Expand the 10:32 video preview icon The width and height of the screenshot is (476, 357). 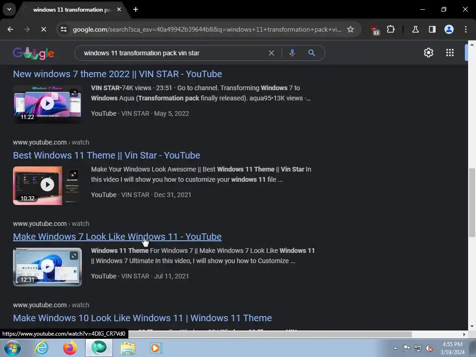(73, 174)
